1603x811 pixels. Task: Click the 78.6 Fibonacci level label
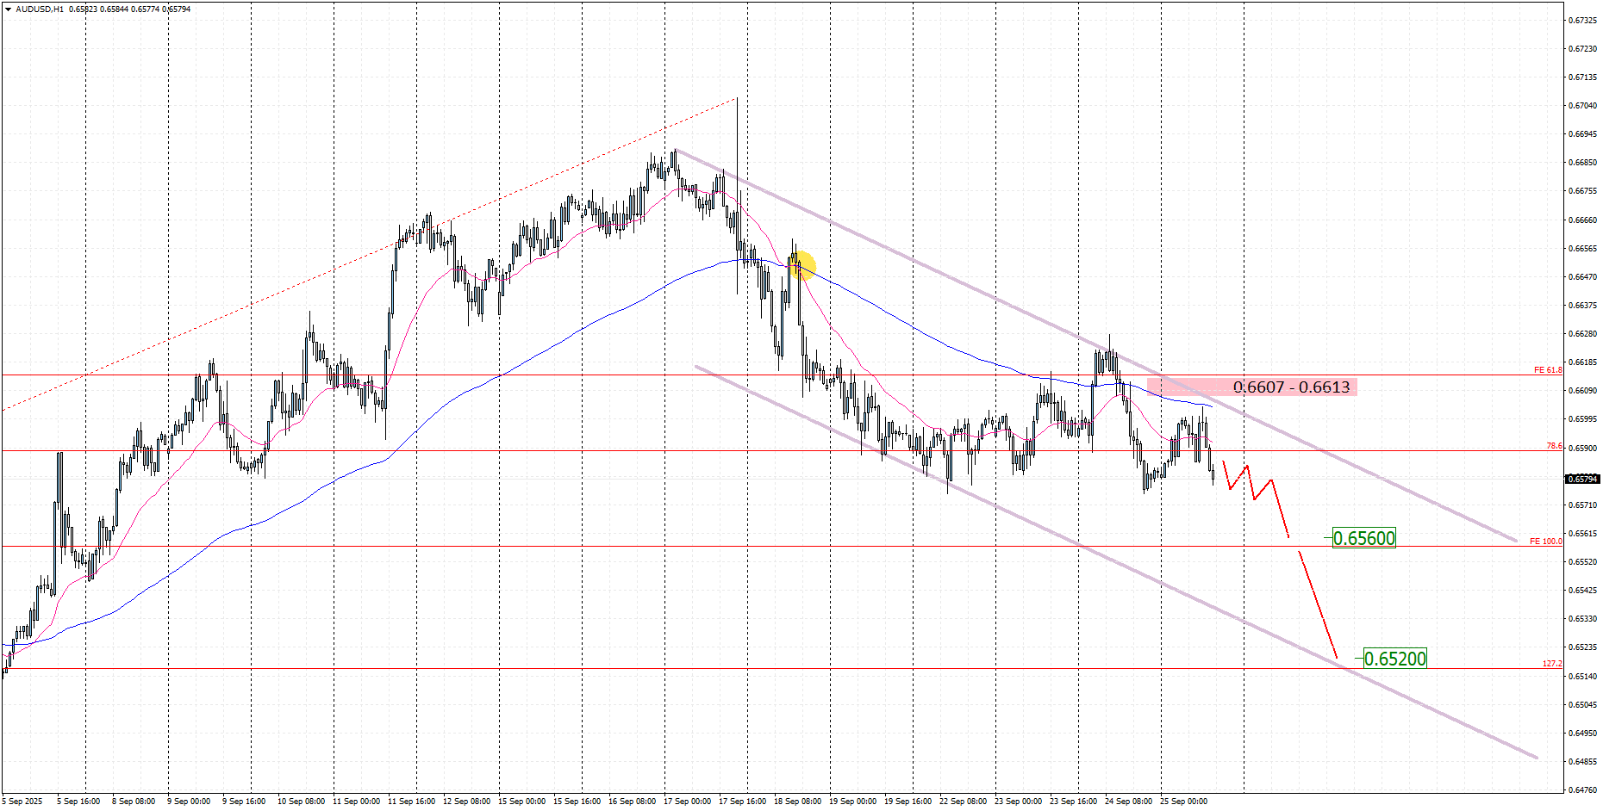tap(1553, 446)
